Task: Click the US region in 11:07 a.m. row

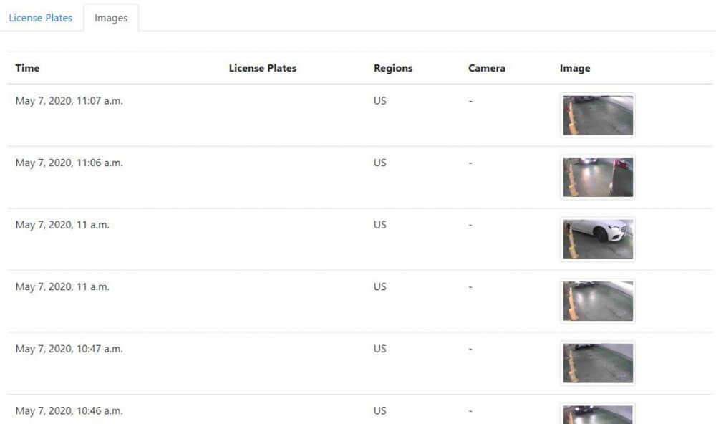Action: pos(380,101)
